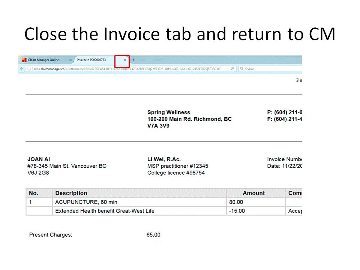Image resolution: width=360 pixels, height=270 pixels.
Task: Click the magnifier icon in search box
Action: coord(242,69)
